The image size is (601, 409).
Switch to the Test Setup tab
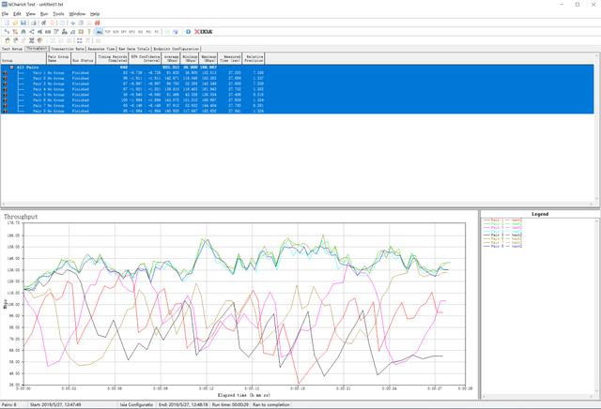(x=11, y=48)
